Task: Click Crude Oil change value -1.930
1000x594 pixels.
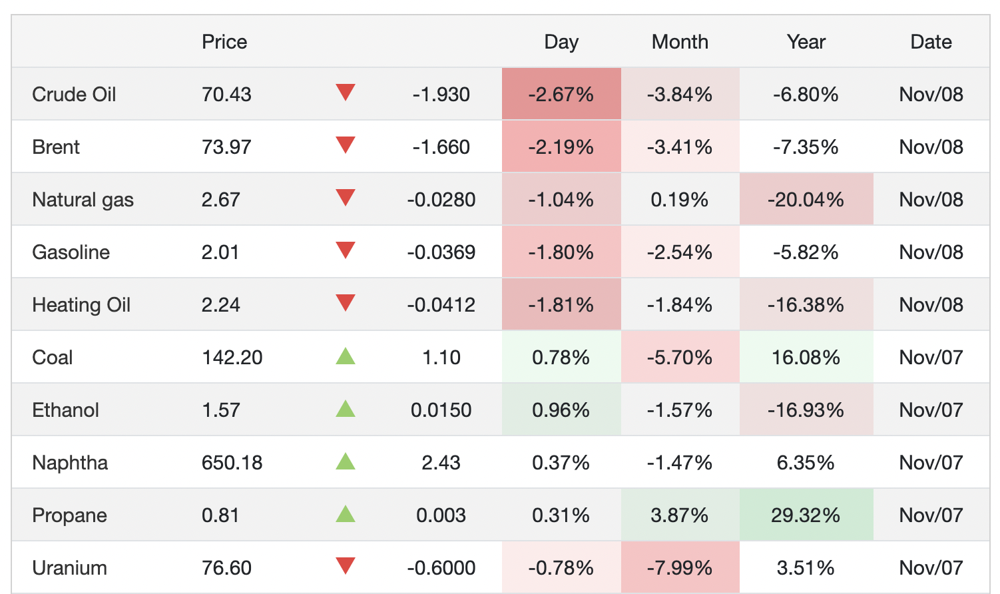Action: pos(441,95)
